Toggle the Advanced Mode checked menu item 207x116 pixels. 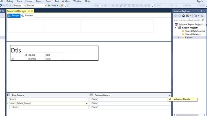pos(182,99)
